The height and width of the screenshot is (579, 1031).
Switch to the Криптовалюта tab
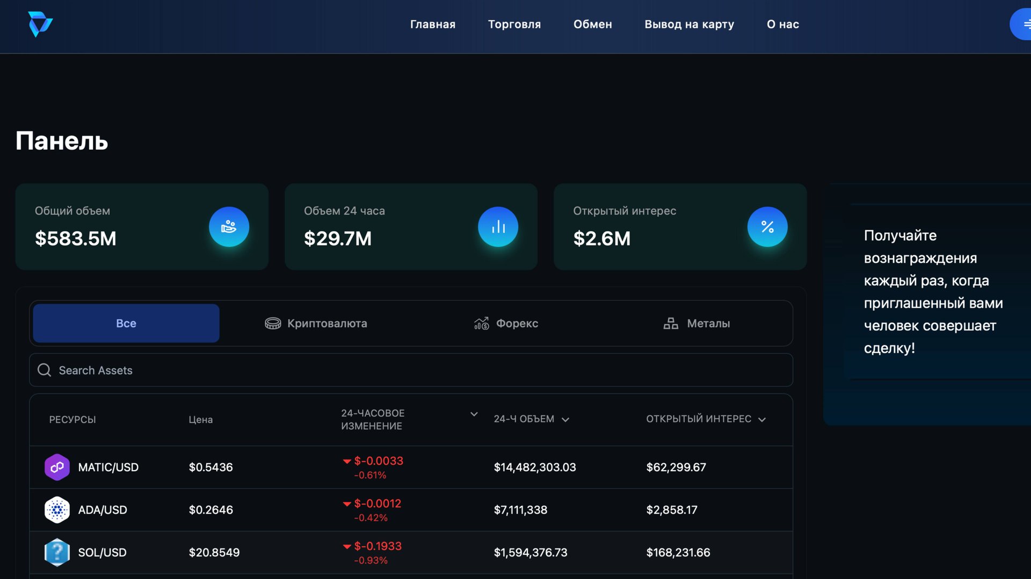pos(316,323)
